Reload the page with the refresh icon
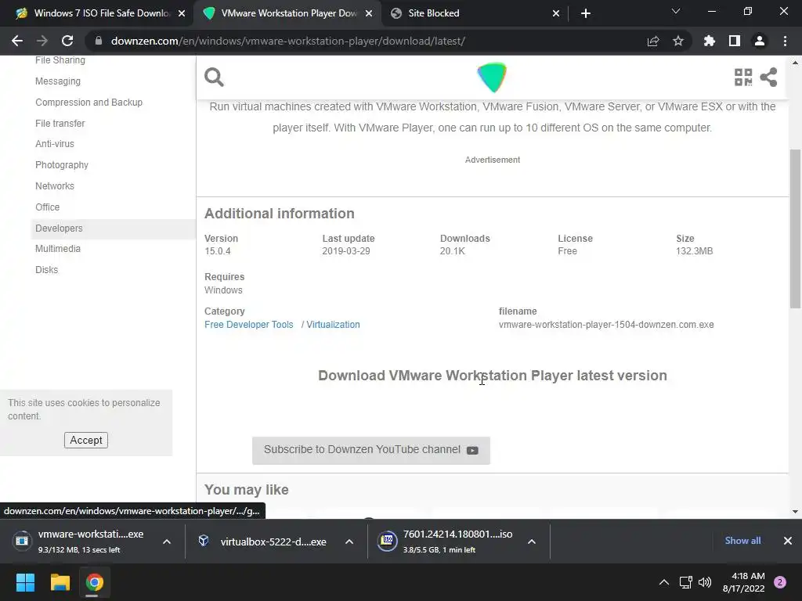Screen dimensions: 802x601 67,41
